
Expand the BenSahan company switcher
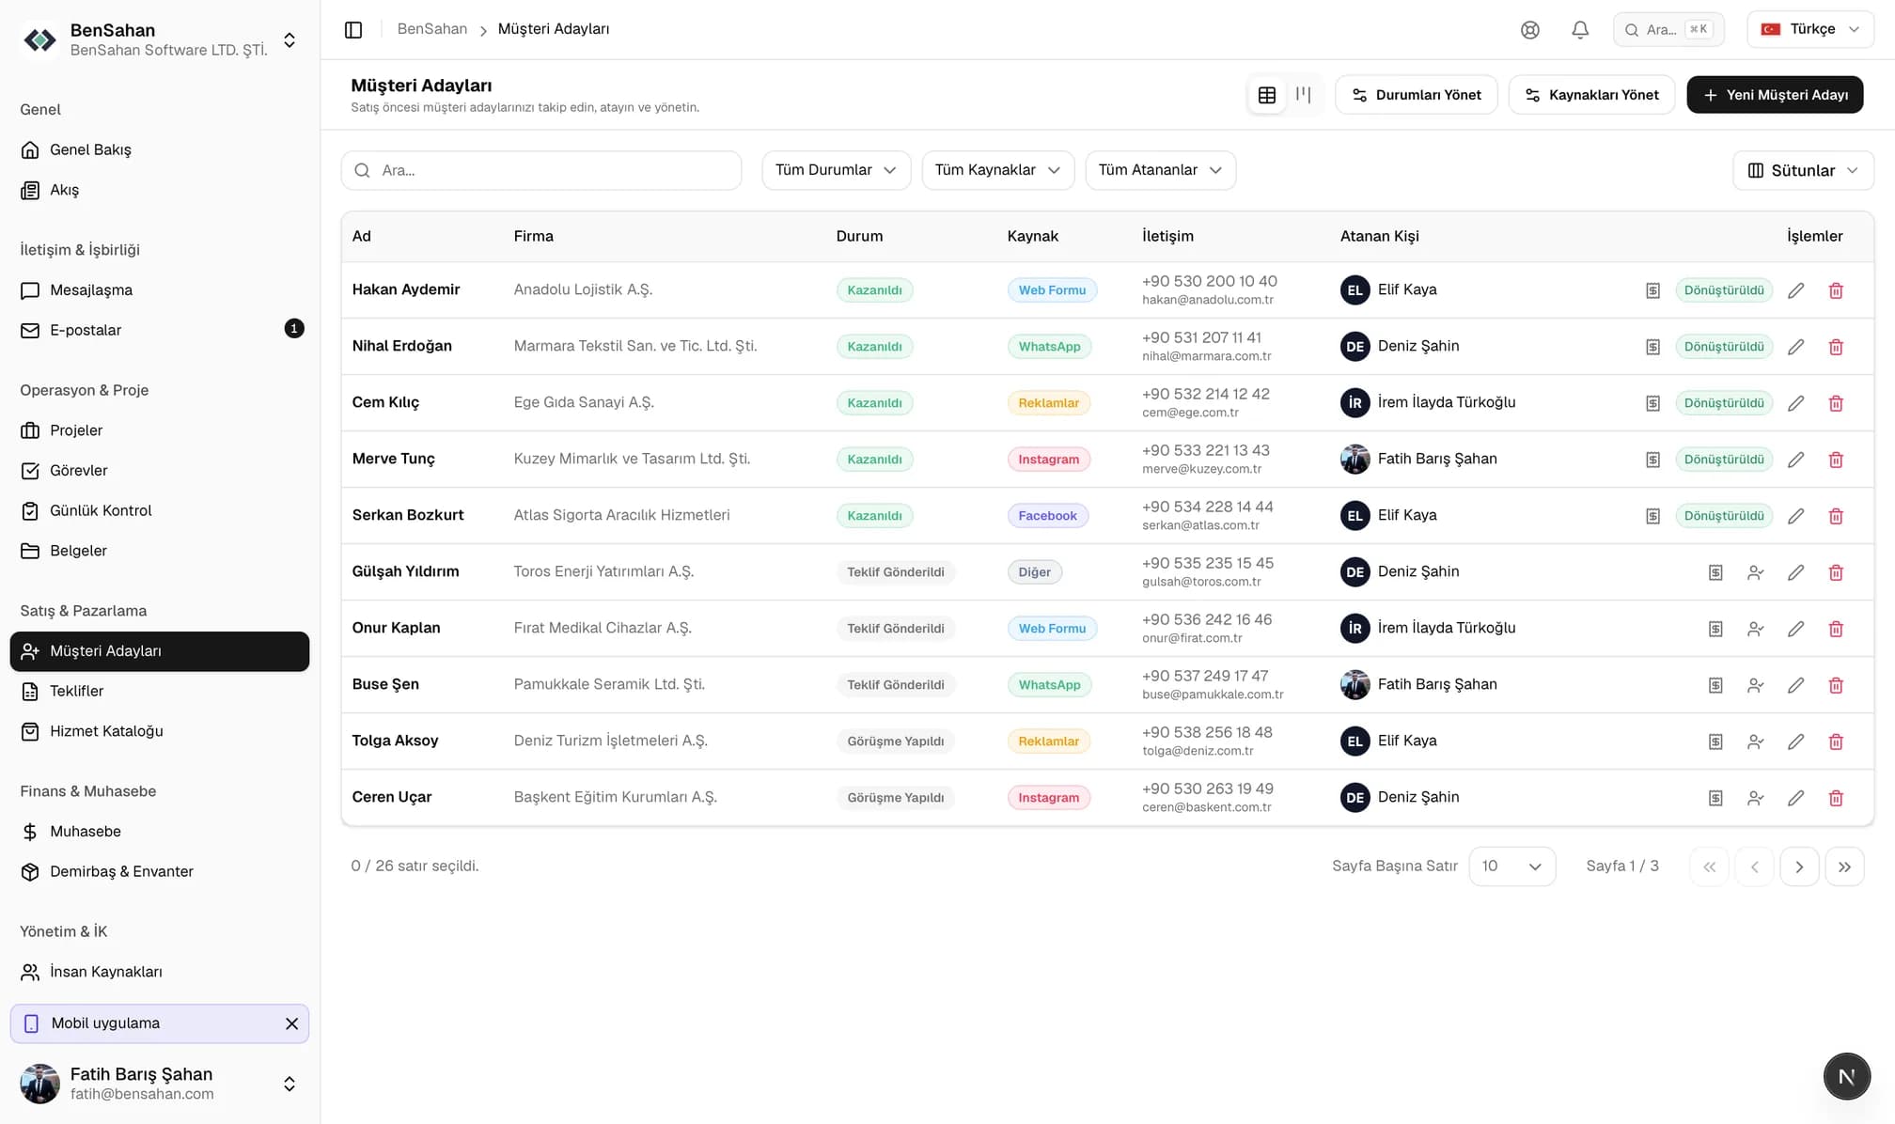tap(290, 39)
